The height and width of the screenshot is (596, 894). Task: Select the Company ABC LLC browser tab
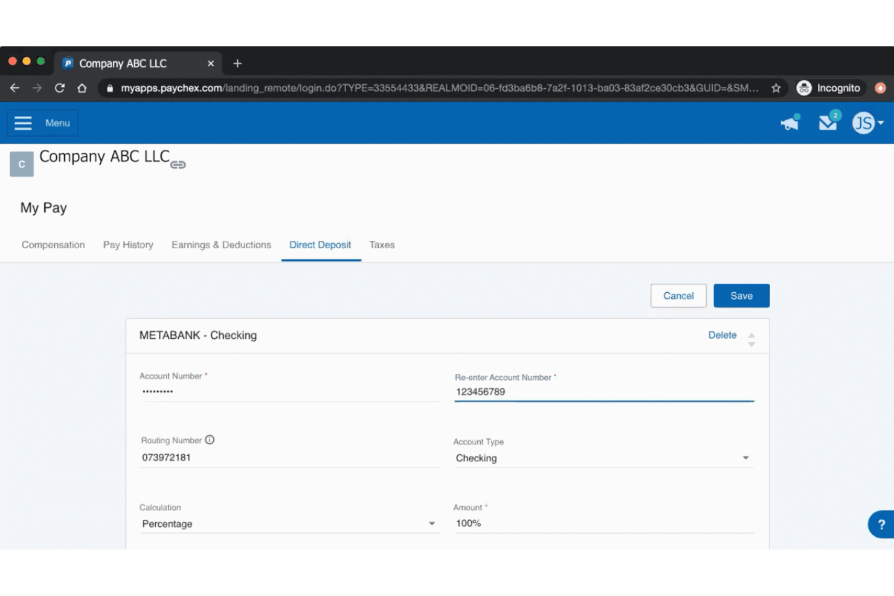[x=138, y=63]
